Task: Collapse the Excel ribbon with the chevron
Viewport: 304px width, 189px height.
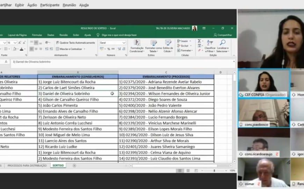Action: point(234,55)
